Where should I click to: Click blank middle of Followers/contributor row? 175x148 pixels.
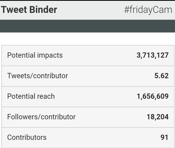[111, 117]
